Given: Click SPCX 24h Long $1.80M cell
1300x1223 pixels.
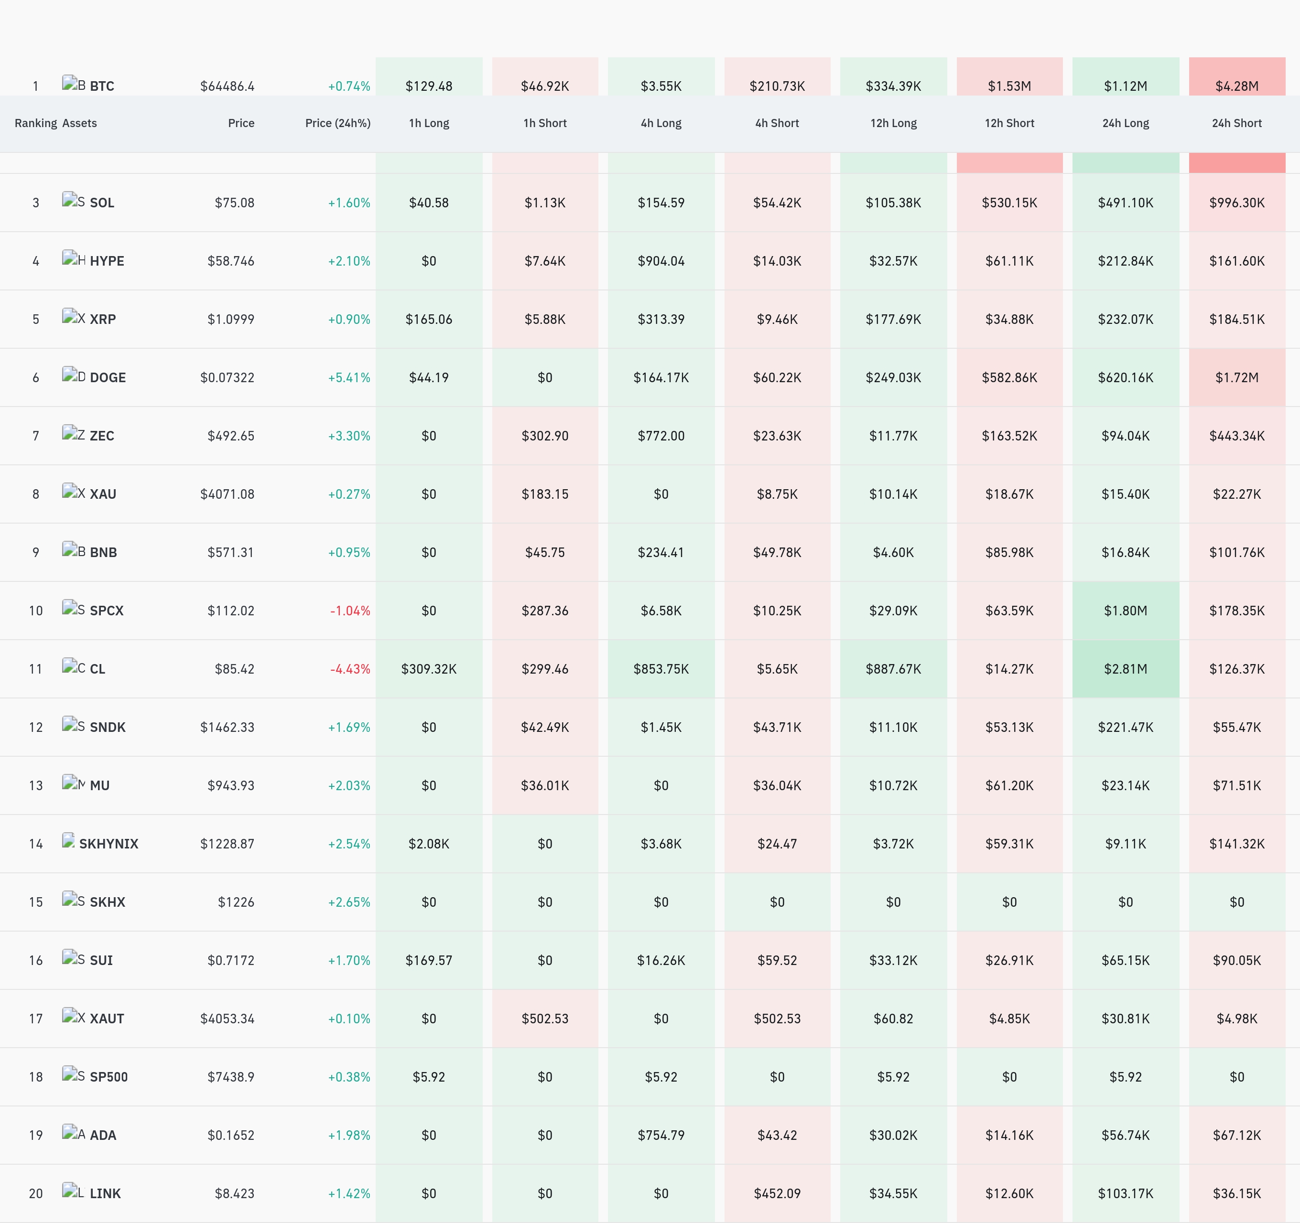Looking at the screenshot, I should click(1126, 611).
